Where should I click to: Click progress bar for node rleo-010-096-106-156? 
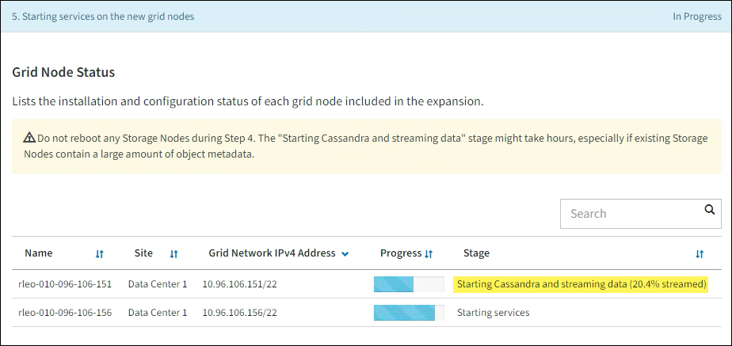(x=409, y=312)
